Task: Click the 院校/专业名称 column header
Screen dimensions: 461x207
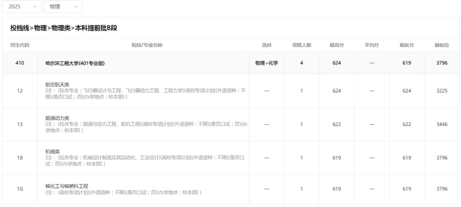Action: pyautogui.click(x=147, y=45)
